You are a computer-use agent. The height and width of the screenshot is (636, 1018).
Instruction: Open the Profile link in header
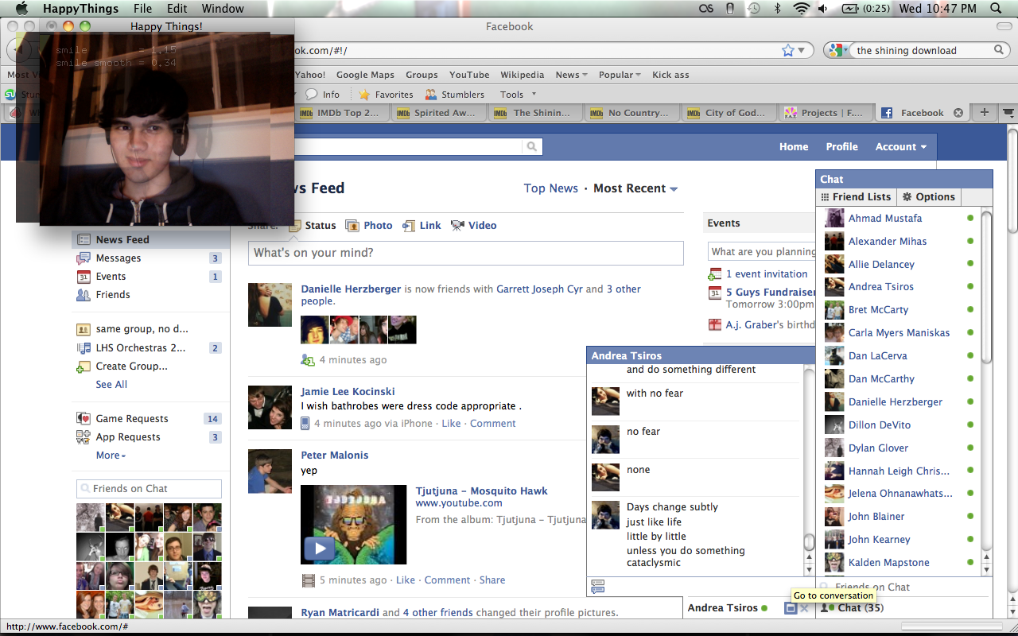[x=841, y=147]
